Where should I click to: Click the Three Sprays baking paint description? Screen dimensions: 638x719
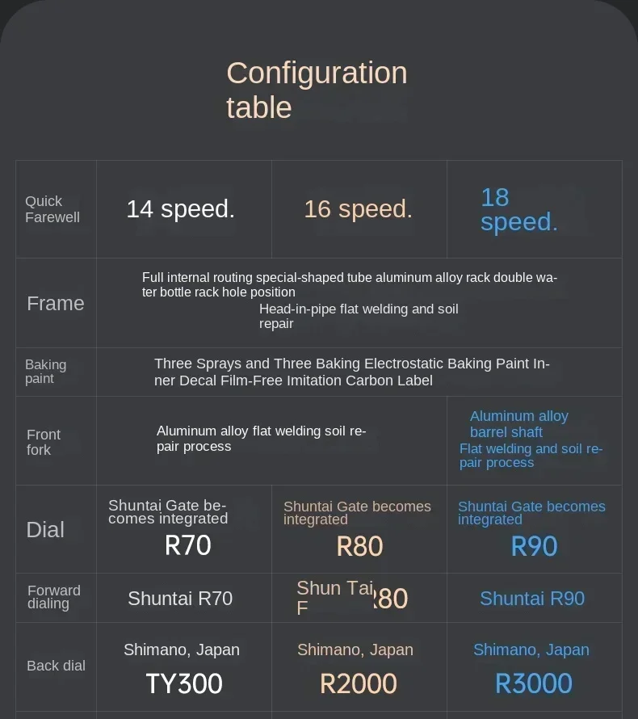[351, 372]
